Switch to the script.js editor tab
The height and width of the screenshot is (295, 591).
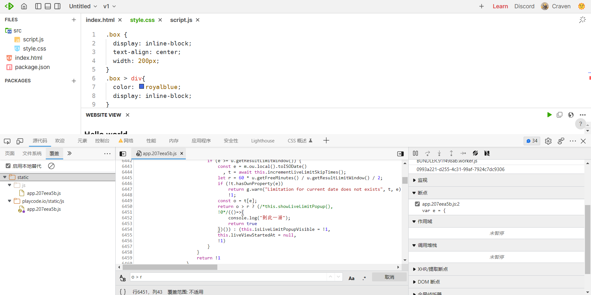(x=181, y=20)
